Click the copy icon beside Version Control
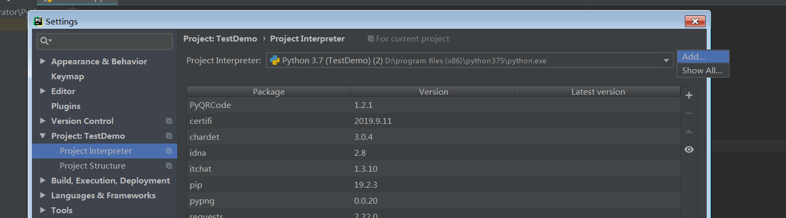 coord(169,121)
